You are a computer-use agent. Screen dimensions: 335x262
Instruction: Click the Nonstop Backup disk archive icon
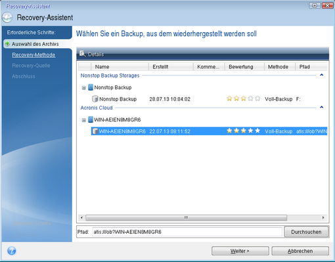(95, 99)
